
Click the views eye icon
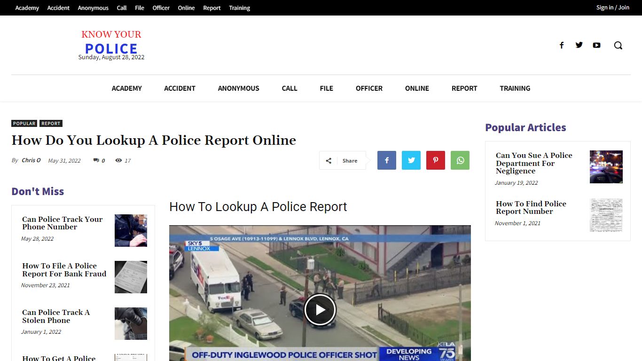coord(118,160)
